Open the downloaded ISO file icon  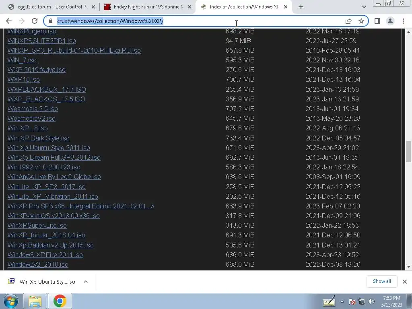11,281
